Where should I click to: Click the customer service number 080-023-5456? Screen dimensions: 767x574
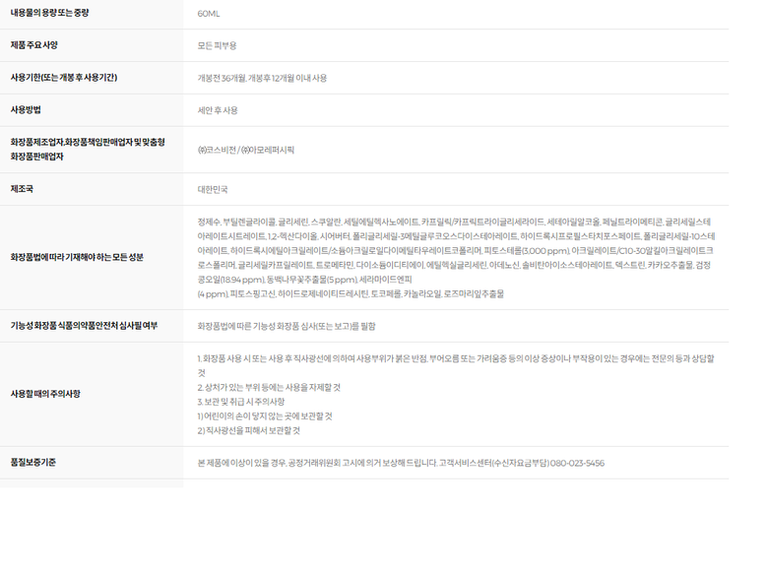[x=577, y=463]
